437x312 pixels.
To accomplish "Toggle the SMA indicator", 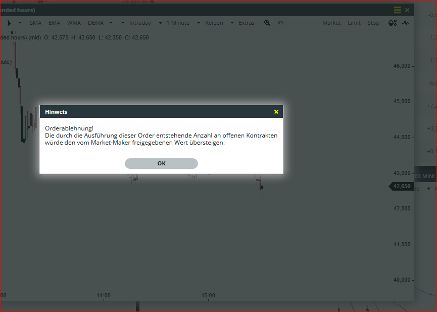I will (x=35, y=23).
